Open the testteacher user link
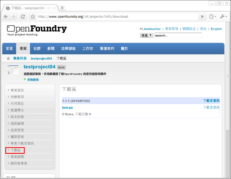The image size is (231, 179). (x=152, y=29)
